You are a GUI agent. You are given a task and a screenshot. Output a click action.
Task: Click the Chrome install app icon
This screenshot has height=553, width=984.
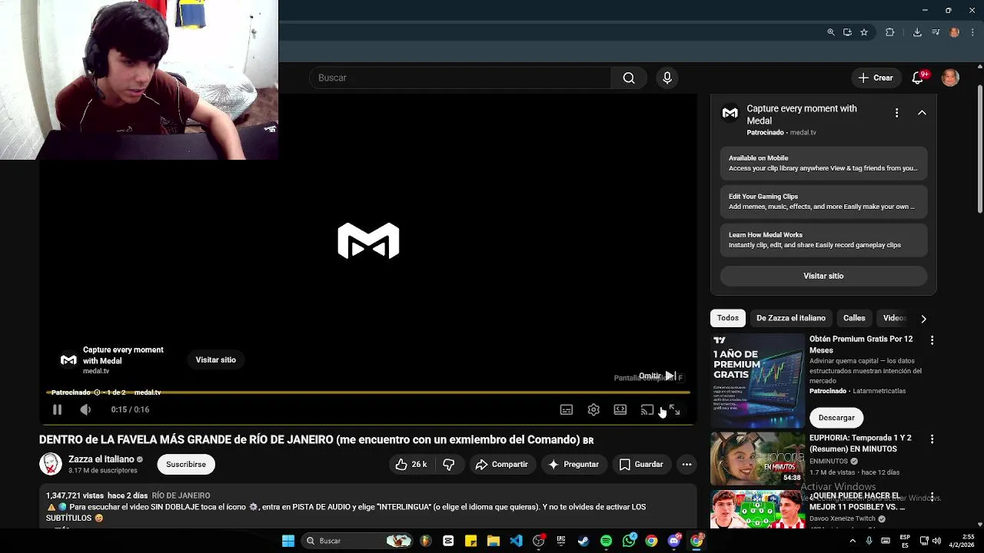click(x=847, y=32)
